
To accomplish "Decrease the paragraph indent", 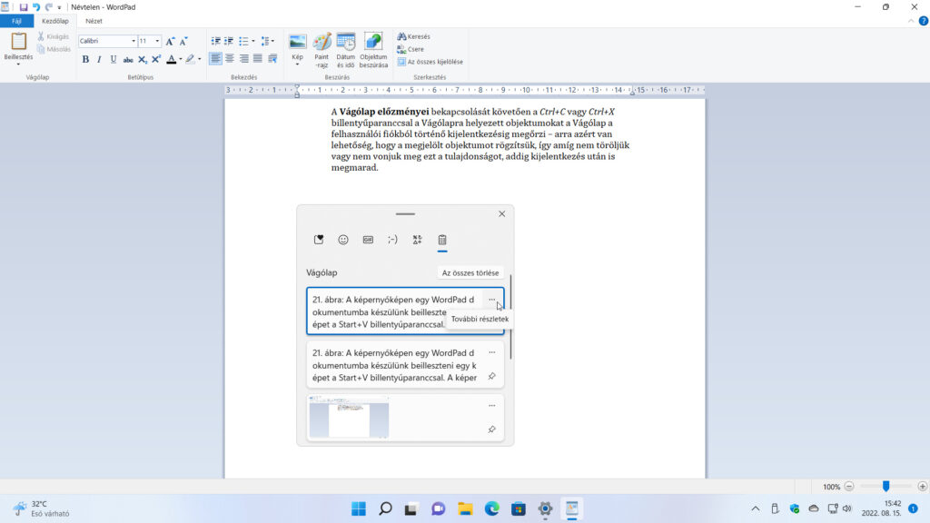I will point(215,41).
